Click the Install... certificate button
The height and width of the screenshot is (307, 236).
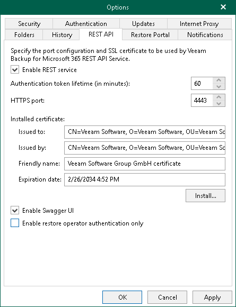[x=205, y=196]
